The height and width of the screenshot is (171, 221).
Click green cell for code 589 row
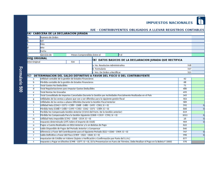(198, 102)
